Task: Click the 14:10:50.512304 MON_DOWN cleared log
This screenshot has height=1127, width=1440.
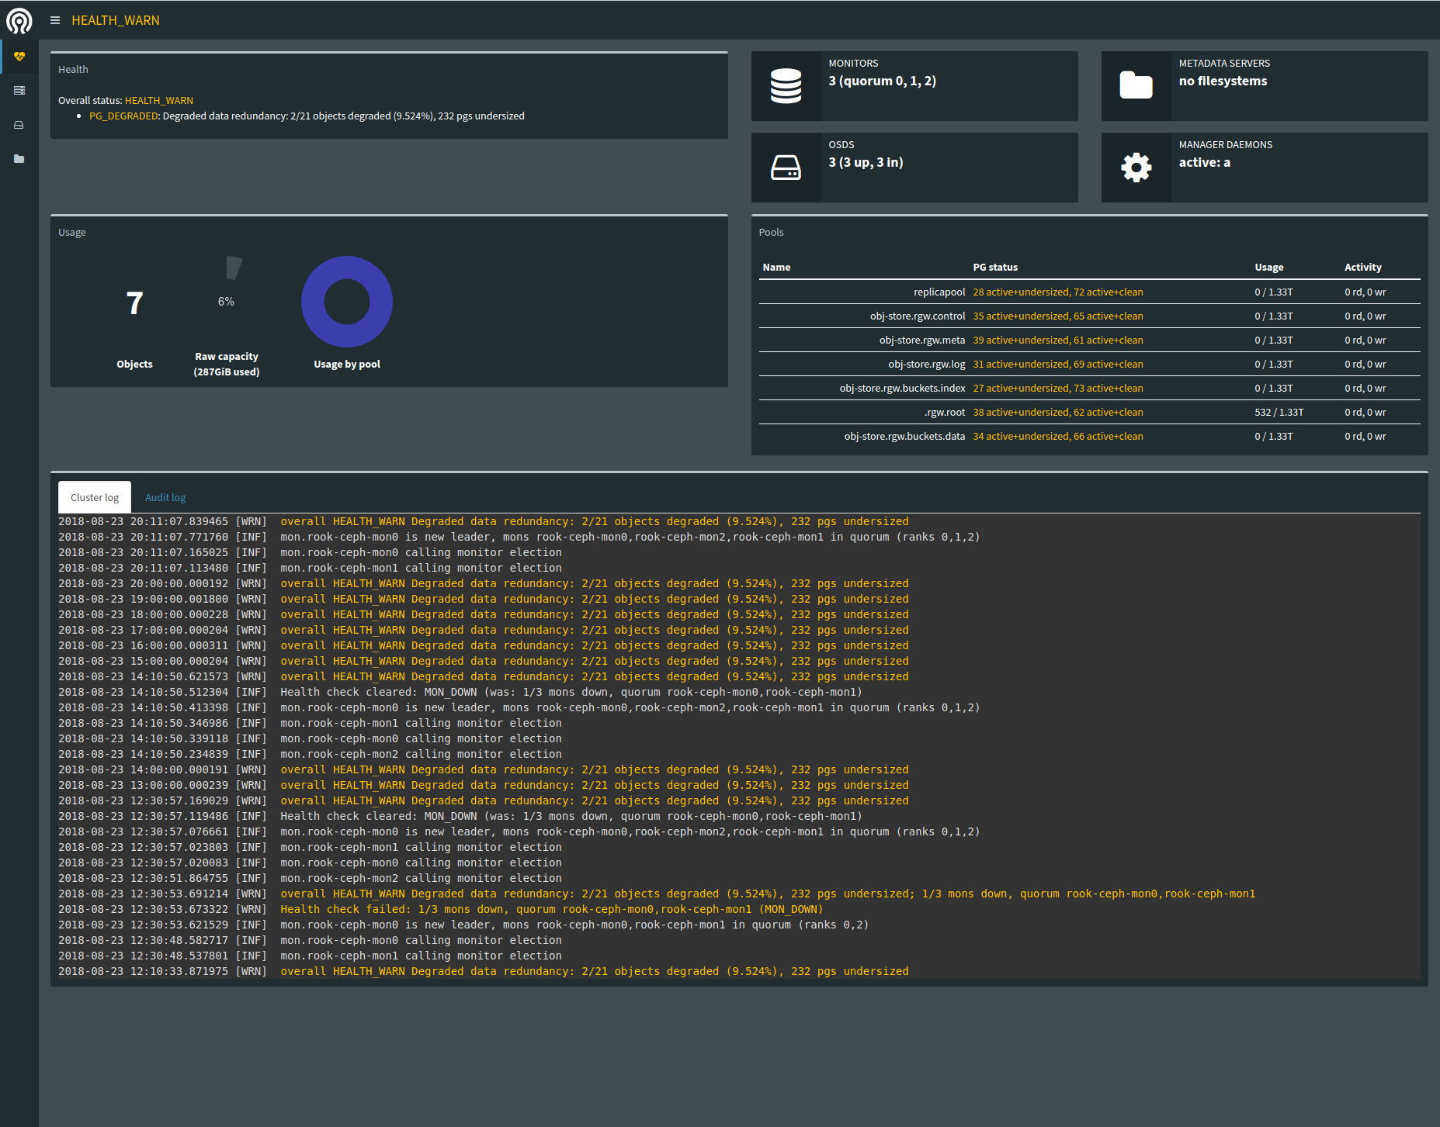Action: pyautogui.click(x=460, y=692)
